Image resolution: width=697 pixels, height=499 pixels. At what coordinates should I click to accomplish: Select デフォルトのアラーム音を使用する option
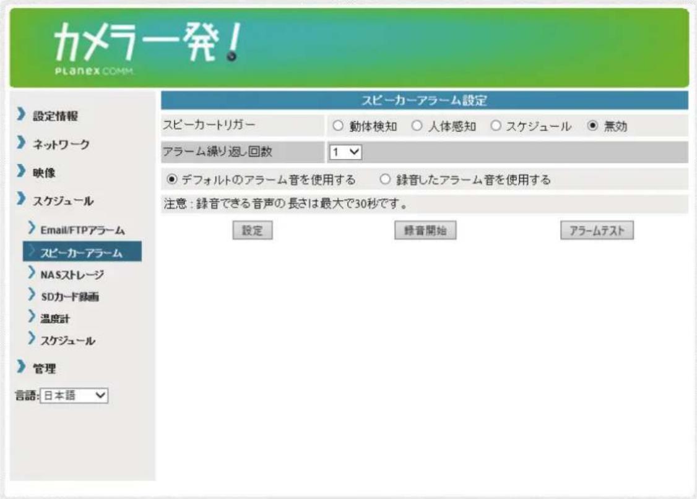pyautogui.click(x=171, y=179)
